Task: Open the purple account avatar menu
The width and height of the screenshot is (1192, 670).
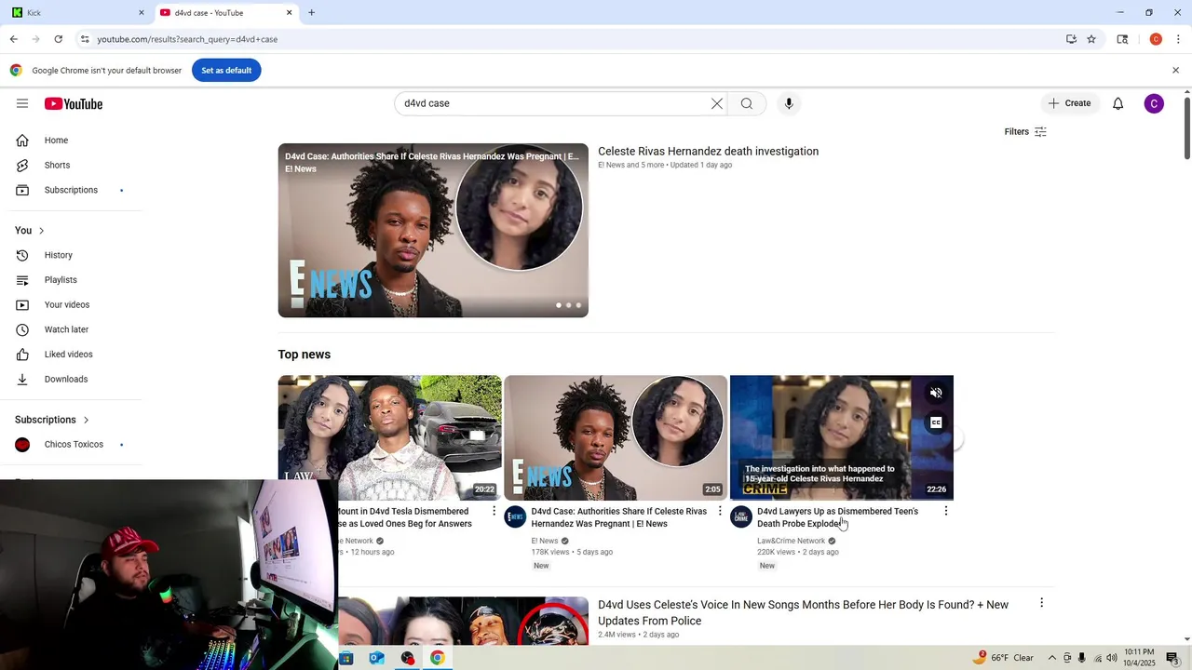Action: 1154,103
